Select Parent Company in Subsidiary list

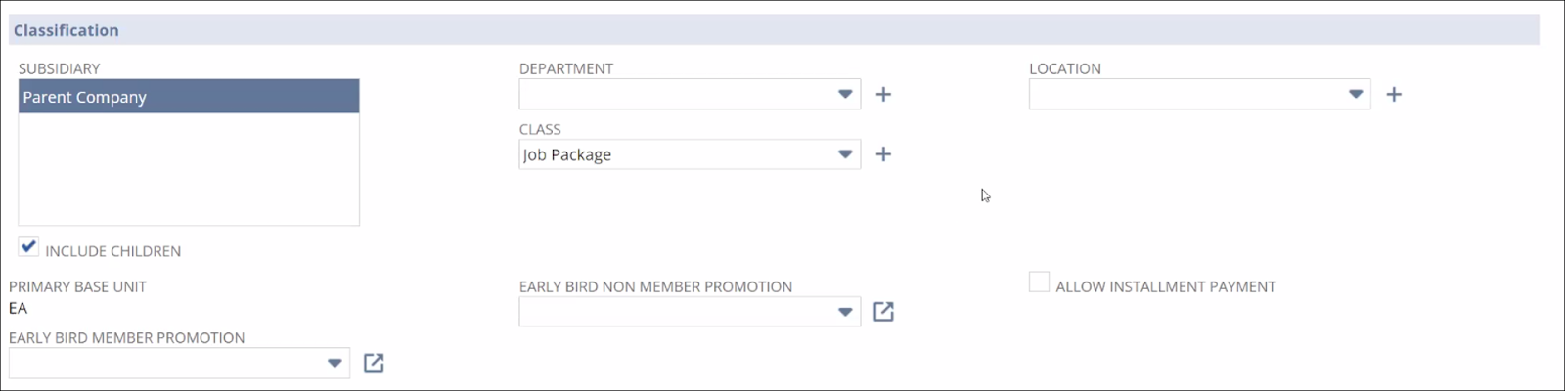point(188,97)
